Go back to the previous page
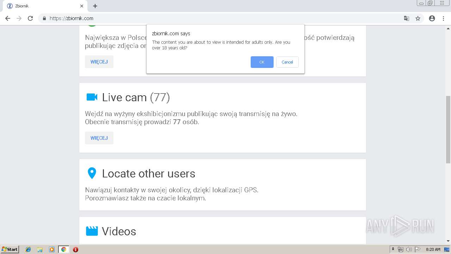The height and width of the screenshot is (254, 451). [8, 18]
